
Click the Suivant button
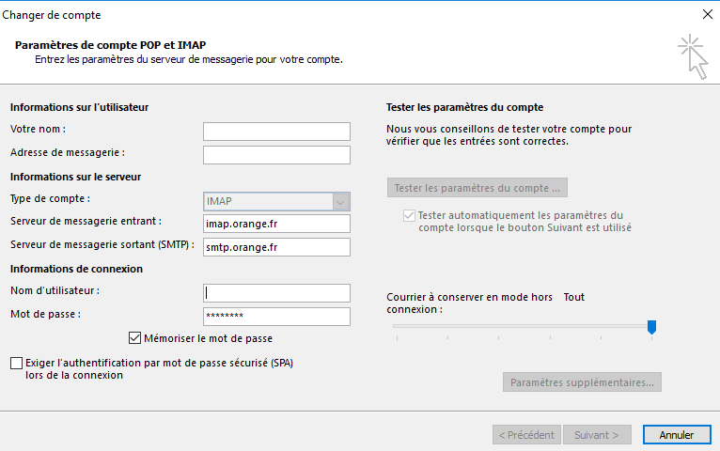click(x=597, y=435)
